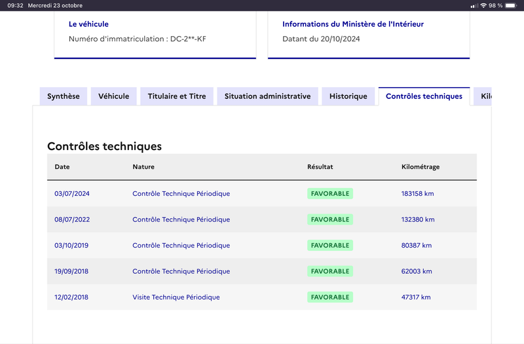Switch to the Véhicule tab

113,96
